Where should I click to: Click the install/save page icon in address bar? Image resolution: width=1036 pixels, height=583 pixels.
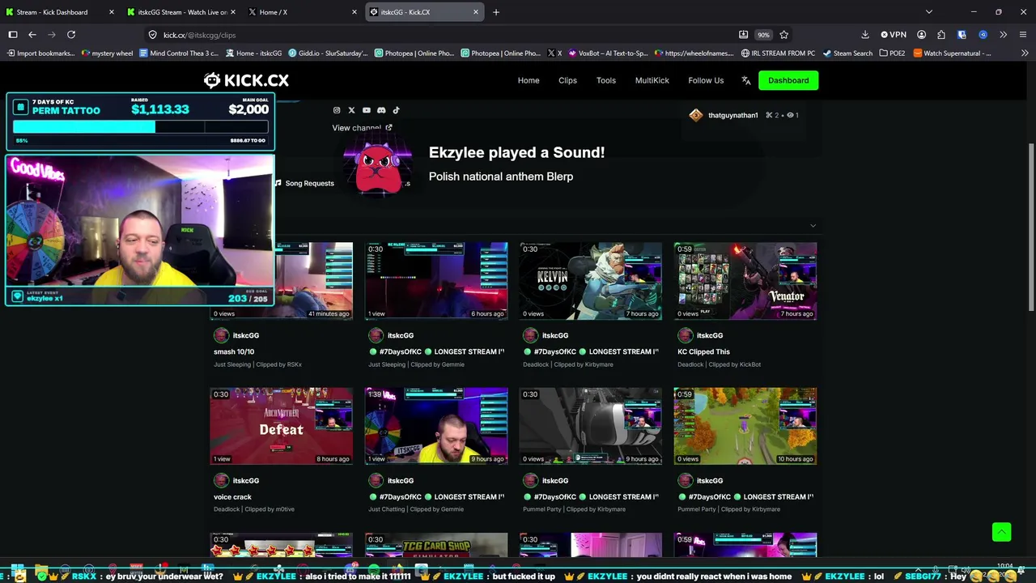pos(743,35)
